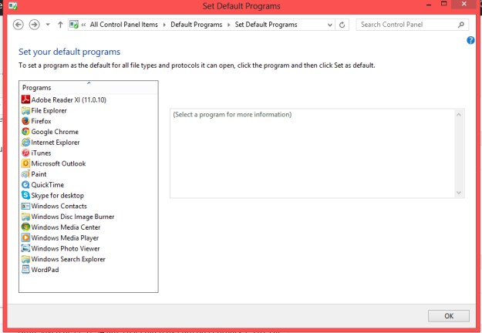This screenshot has width=482, height=333.
Task: Open dropdown arrow after Default Programs breadcrumb
Action: click(229, 25)
